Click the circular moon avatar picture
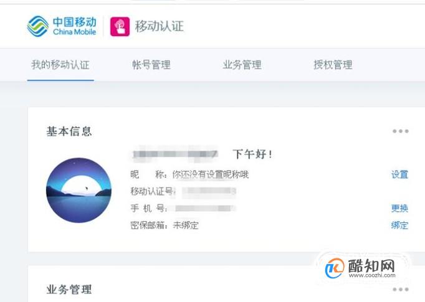The image size is (425, 302). [x=79, y=190]
